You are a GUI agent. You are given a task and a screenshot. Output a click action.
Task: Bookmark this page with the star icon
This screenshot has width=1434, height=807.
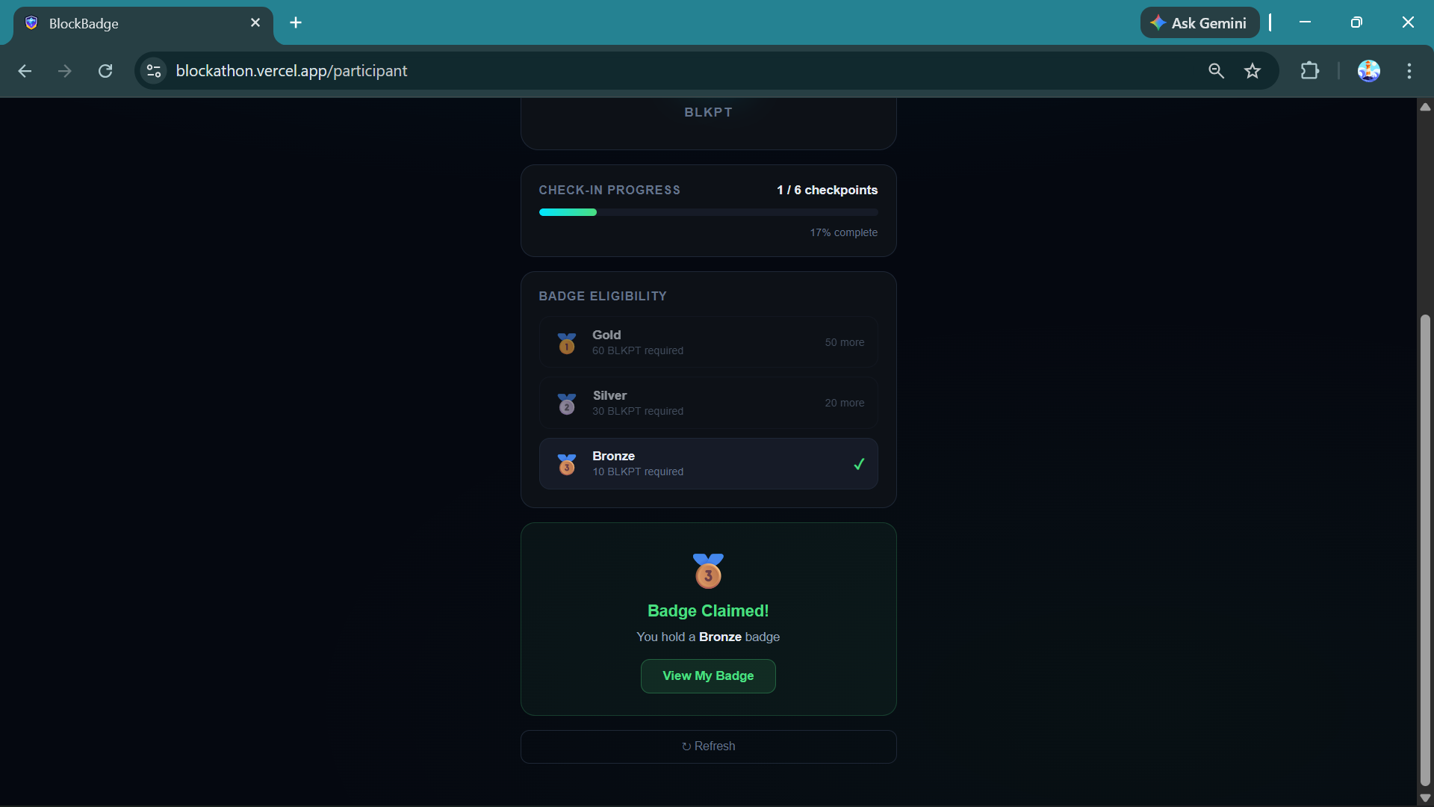pos(1253,71)
